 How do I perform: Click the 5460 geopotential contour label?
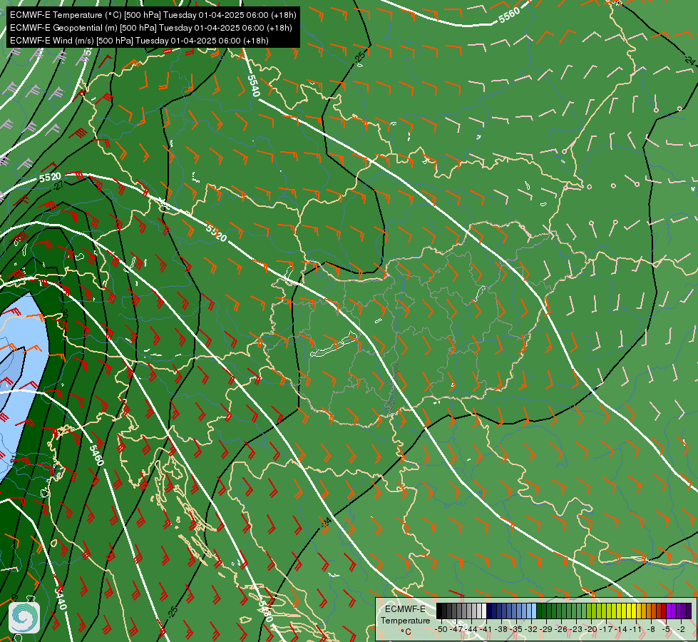(96, 455)
